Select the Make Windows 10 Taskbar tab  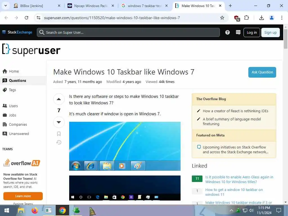(x=198, y=6)
